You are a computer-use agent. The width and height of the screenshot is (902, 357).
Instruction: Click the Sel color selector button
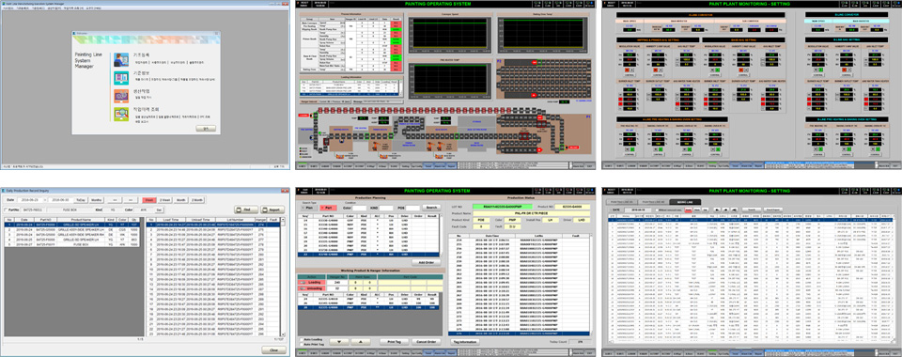pos(160,210)
